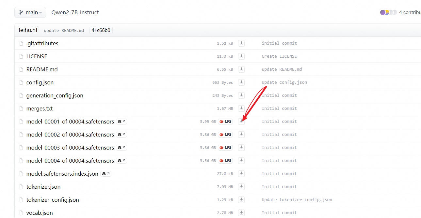
Task: Go to Qwen2-7B-Instruct repository root
Action: [x=75, y=12]
